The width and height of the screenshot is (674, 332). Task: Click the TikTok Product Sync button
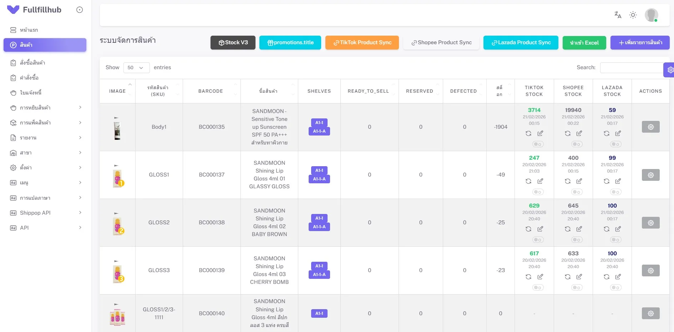tap(362, 43)
